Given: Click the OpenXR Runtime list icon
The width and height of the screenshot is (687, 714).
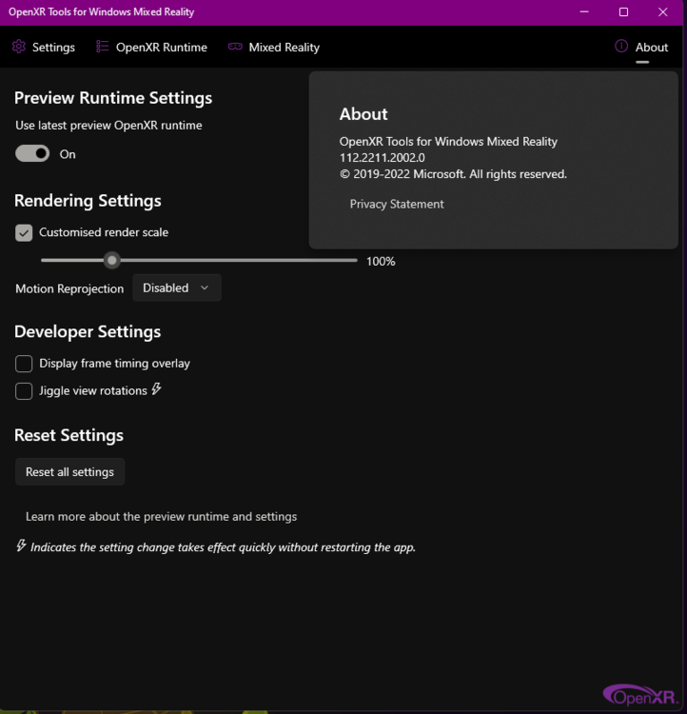Looking at the screenshot, I should coord(103,47).
